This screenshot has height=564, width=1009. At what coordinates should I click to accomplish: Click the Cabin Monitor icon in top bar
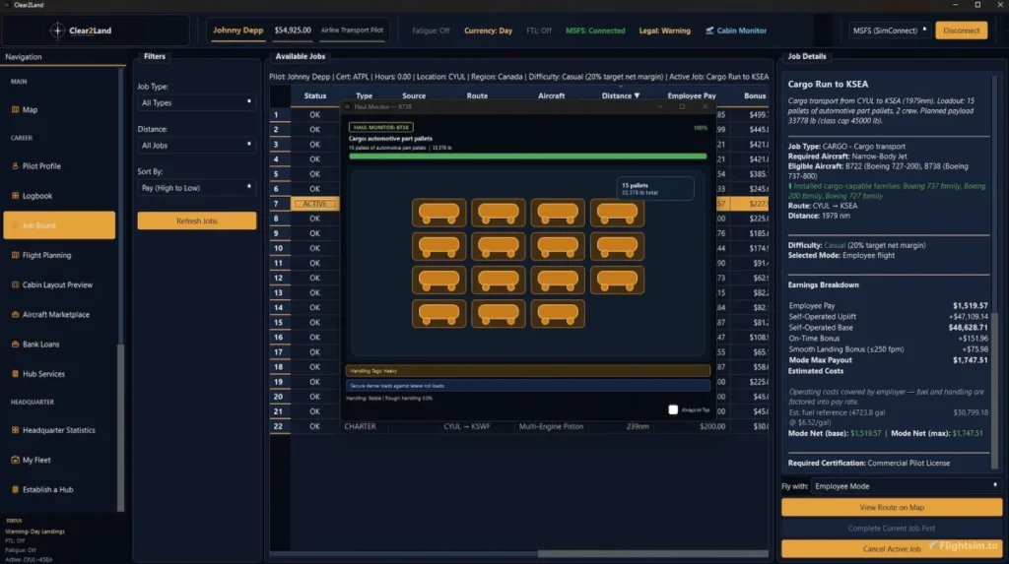(x=709, y=31)
